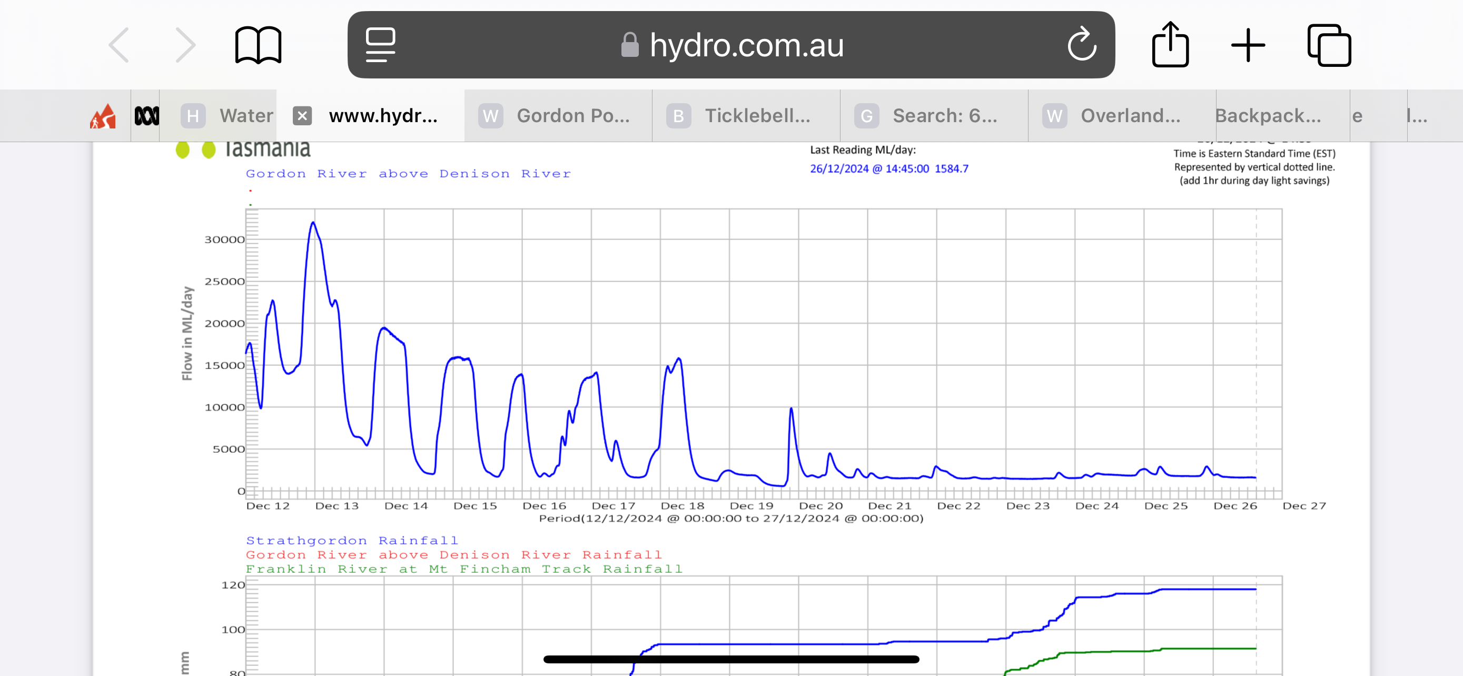Click 'Time is Eastern Standard Time (EST)' note
This screenshot has width=1463, height=676.
coord(1254,153)
